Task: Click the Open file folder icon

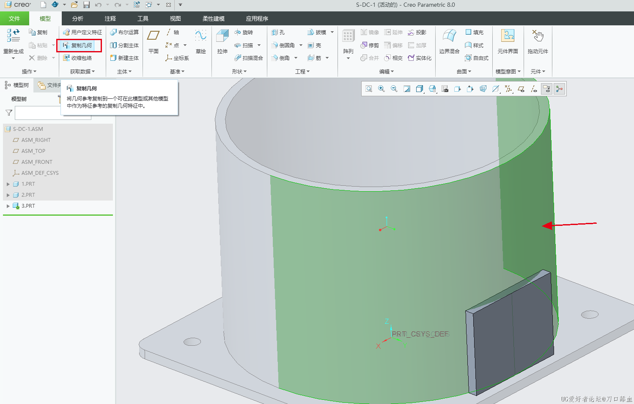Action: click(x=74, y=5)
